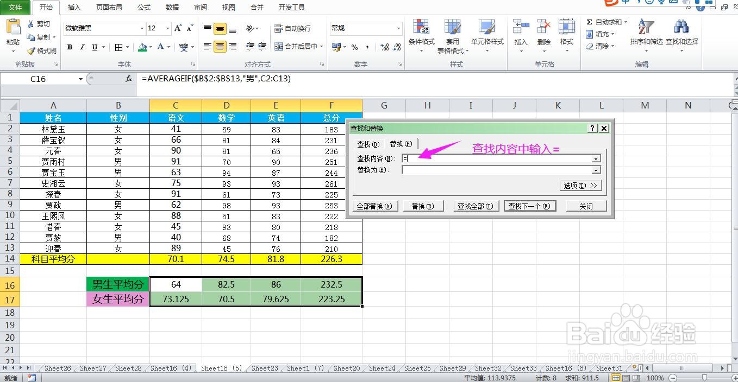Click Sort and Filter icon
This screenshot has height=382, width=738.
(646, 27)
